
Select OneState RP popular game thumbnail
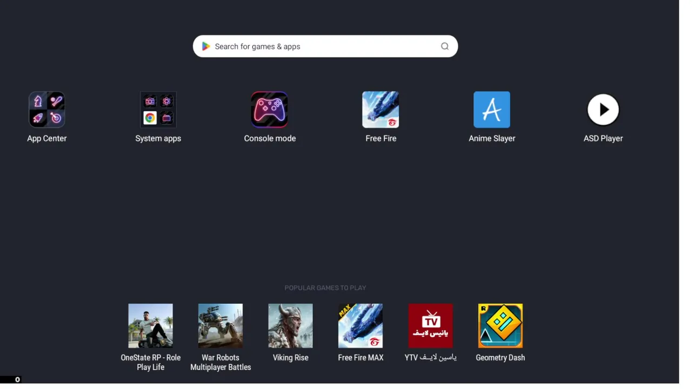150,326
